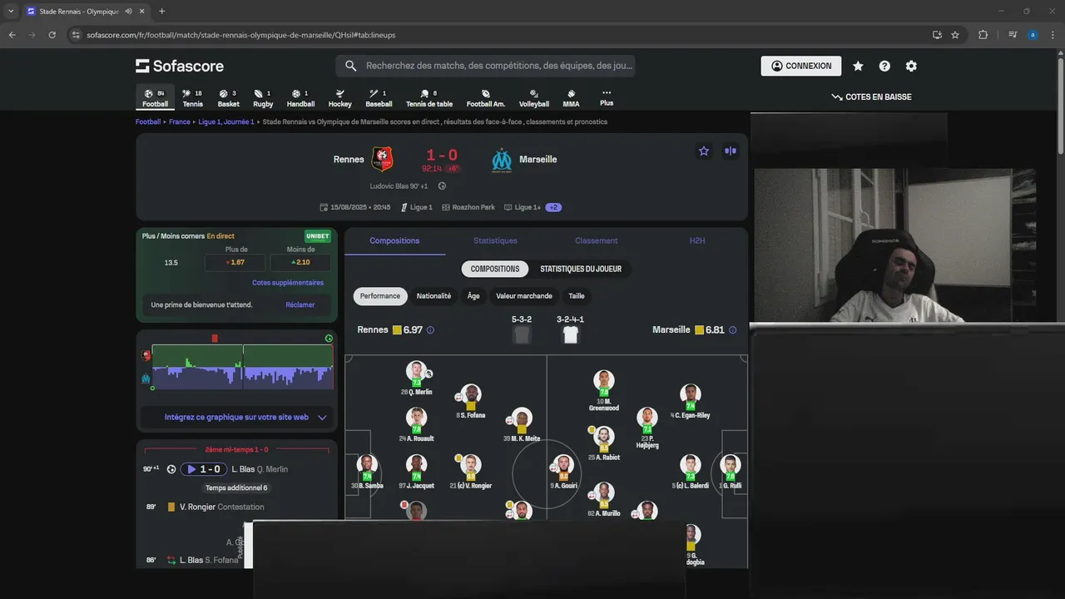Open Sofascore settings gear
Viewport: 1065px width, 599px height.
911,66
